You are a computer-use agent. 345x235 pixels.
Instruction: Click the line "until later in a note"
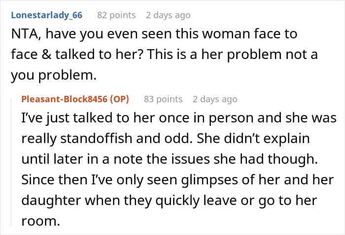[170, 159]
